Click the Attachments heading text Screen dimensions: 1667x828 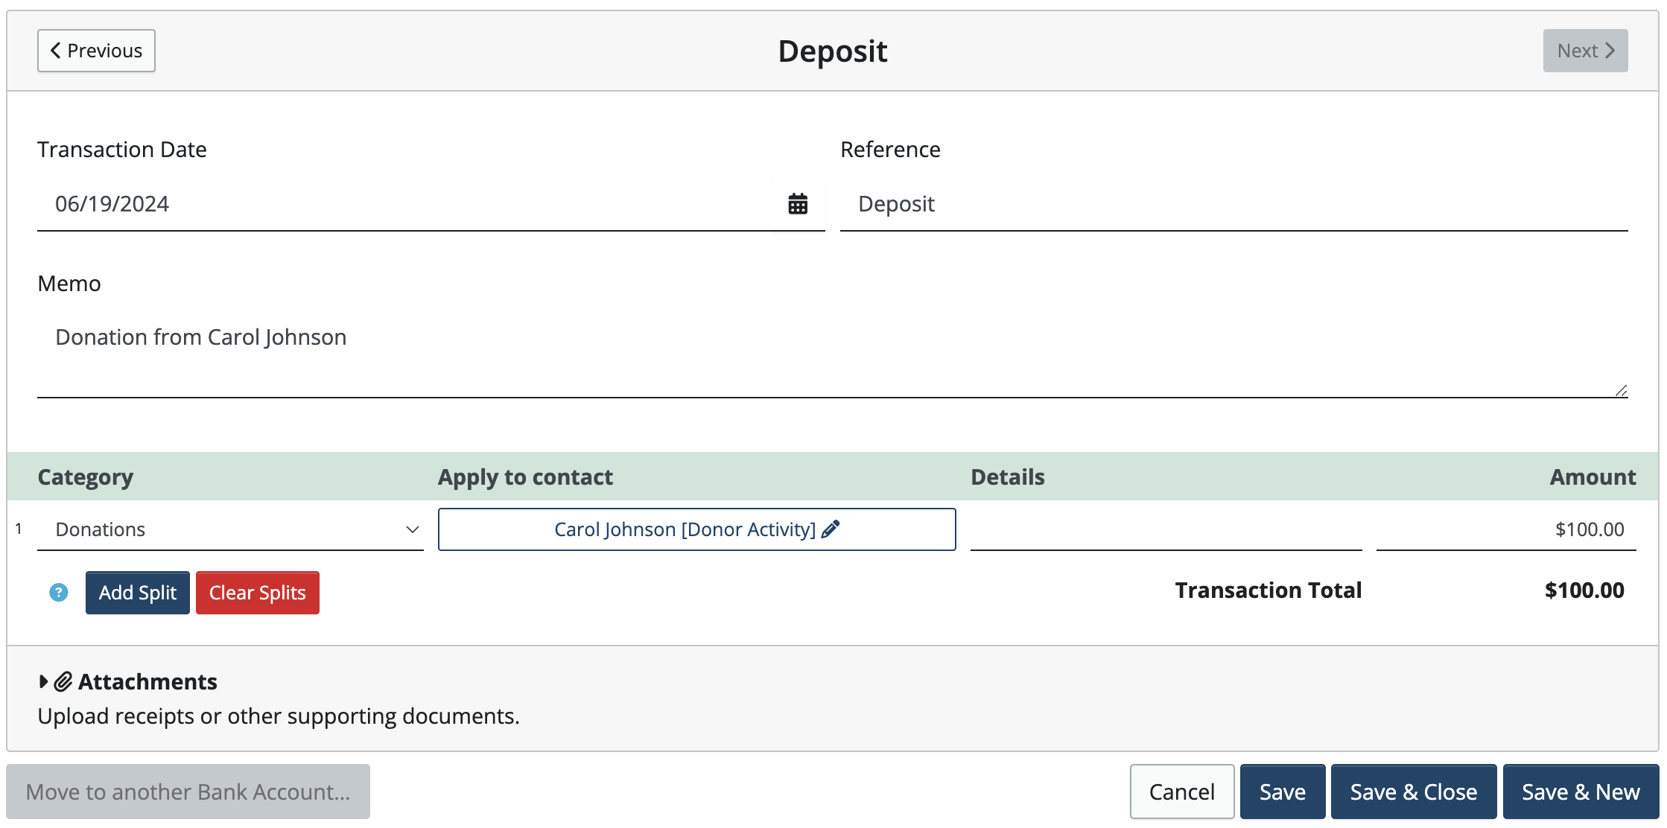click(147, 681)
